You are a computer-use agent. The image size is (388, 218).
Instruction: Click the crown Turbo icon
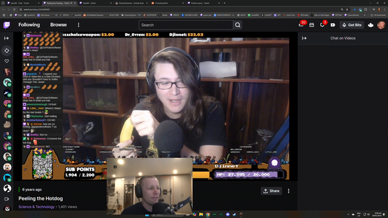click(x=370, y=25)
